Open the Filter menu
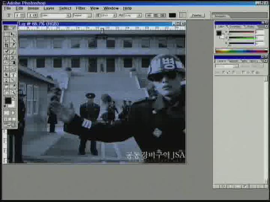Viewport: 270px width, 202px height. (80, 8)
